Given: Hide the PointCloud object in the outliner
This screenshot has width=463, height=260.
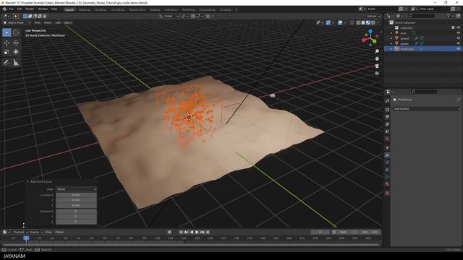Looking at the screenshot, I should [459, 49].
